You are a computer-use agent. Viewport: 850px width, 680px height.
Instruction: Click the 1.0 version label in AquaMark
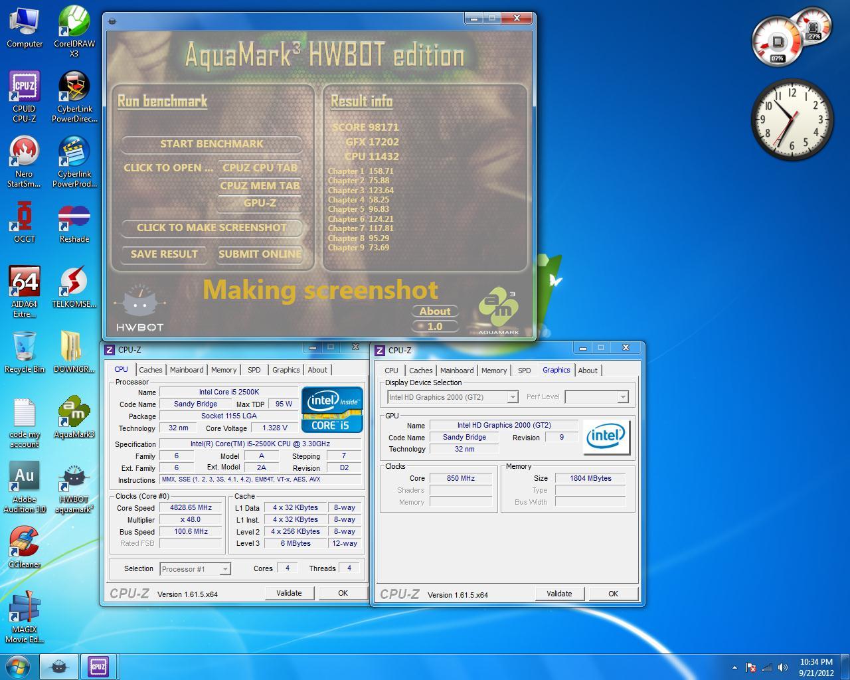click(435, 326)
